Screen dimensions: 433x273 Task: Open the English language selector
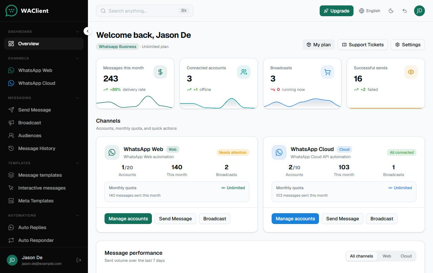(369, 11)
